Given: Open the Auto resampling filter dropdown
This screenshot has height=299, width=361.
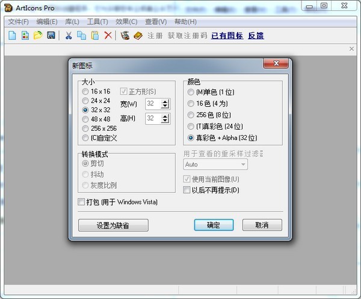Looking at the screenshot, I should (215, 164).
